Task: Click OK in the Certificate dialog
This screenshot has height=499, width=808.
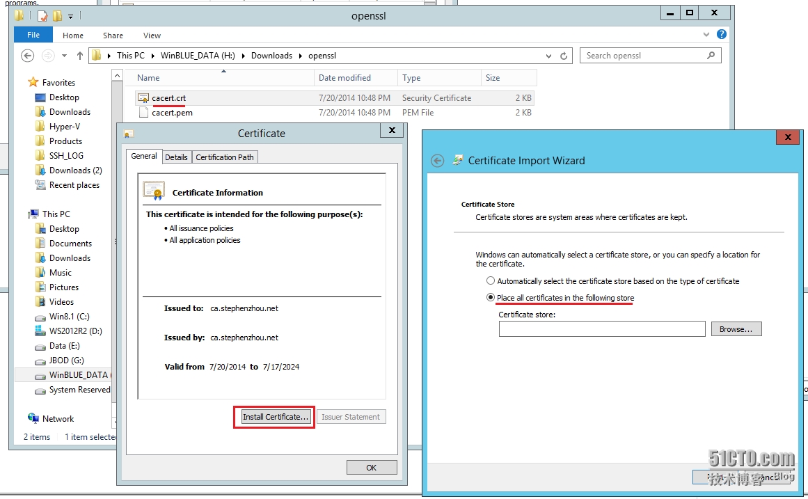Action: (x=372, y=468)
